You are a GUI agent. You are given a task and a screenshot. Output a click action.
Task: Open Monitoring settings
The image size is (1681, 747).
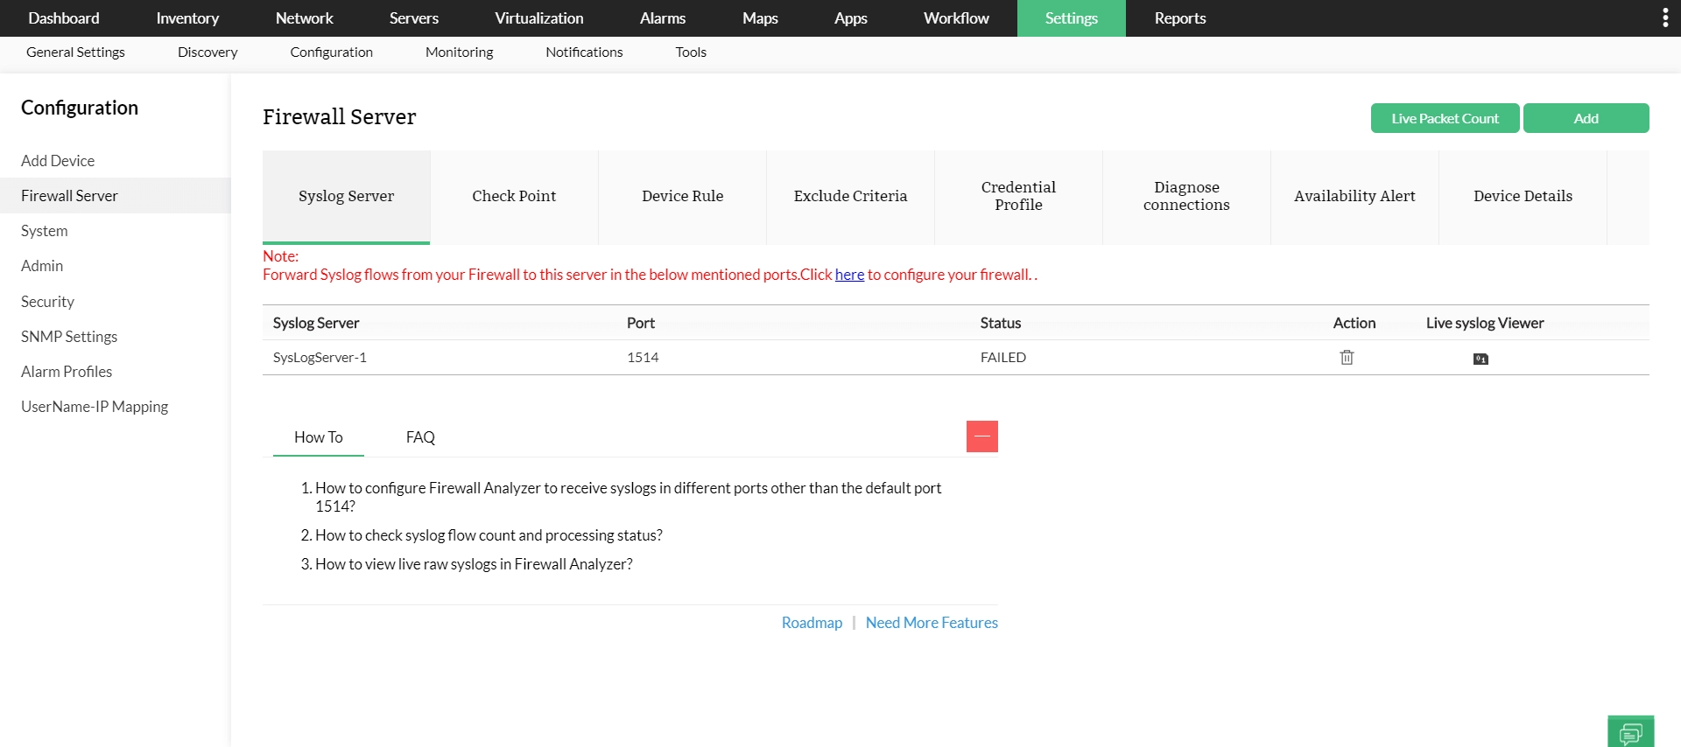(460, 52)
